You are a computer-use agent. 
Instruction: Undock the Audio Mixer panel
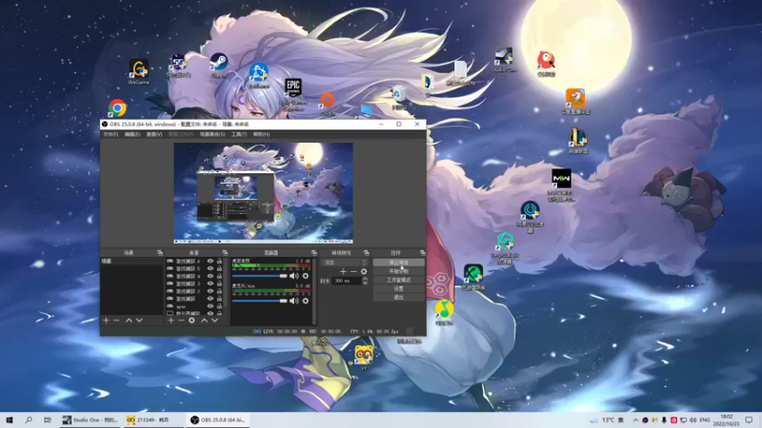tap(313, 253)
